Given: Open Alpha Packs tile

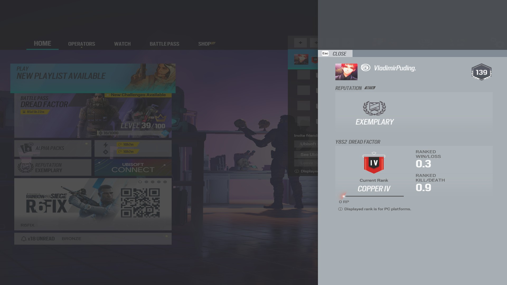Looking at the screenshot, I should pos(53,148).
